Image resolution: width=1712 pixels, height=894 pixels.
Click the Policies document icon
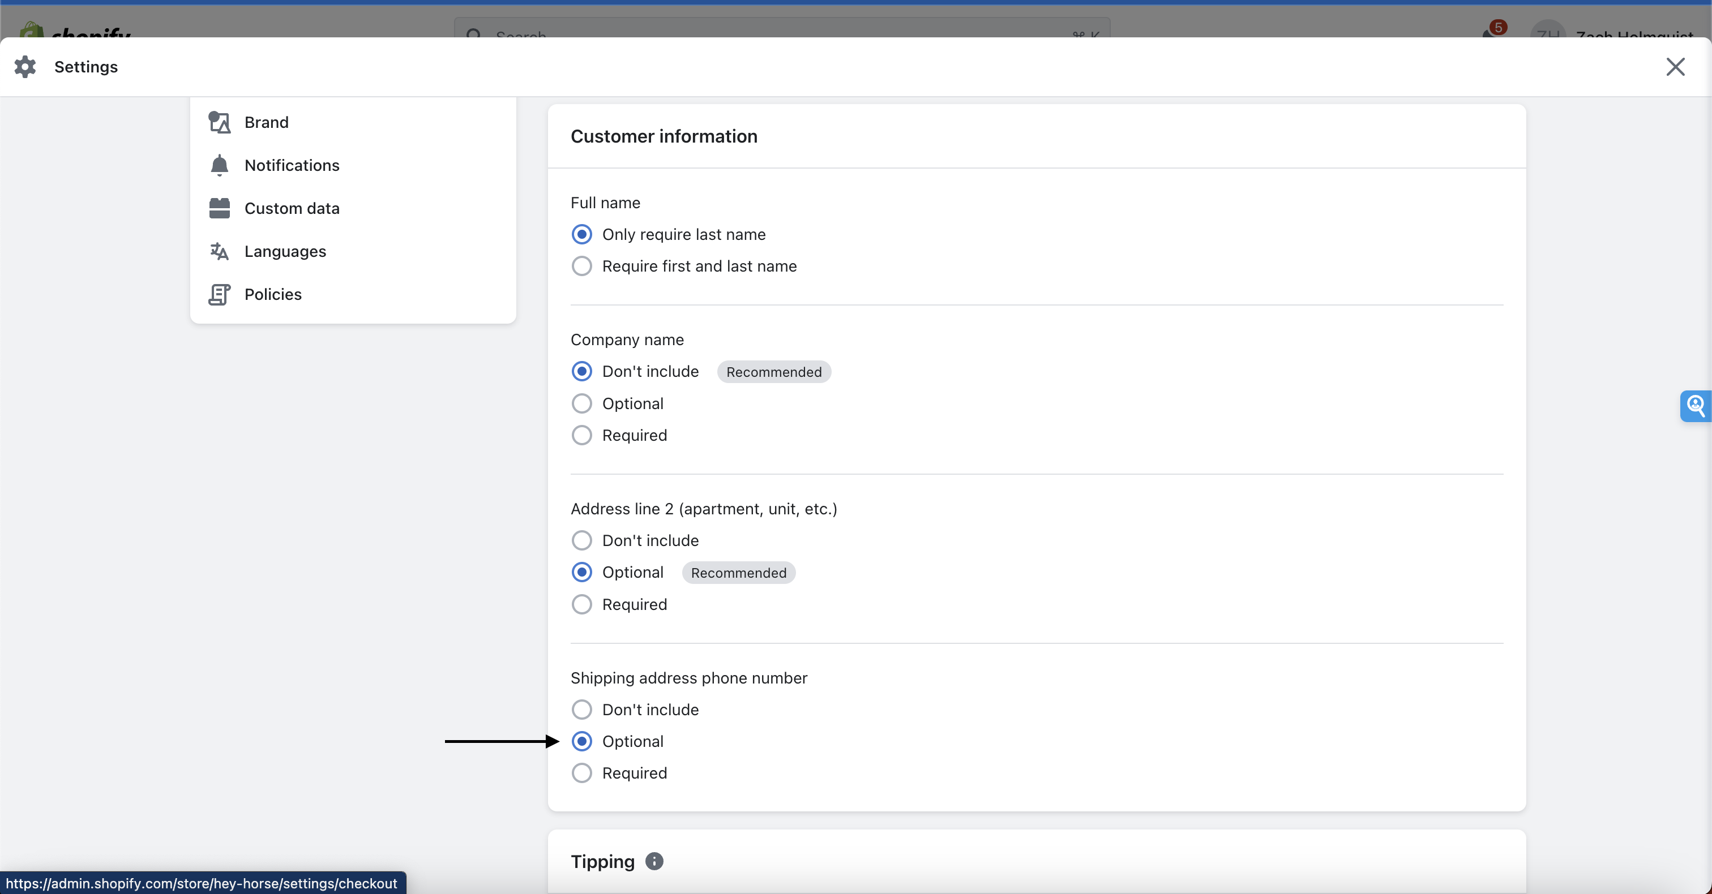219,294
